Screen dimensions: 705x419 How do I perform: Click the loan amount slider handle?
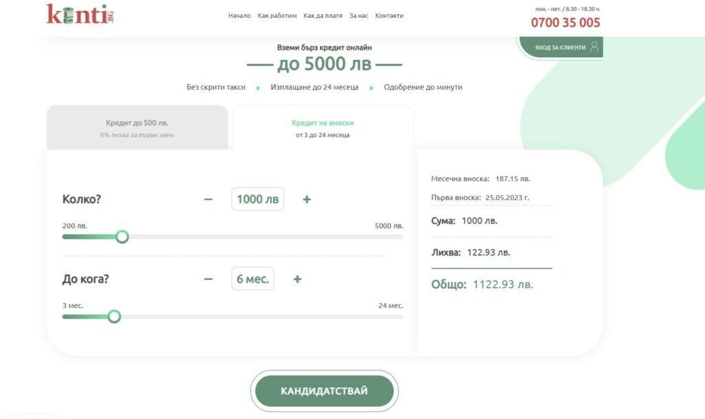click(122, 237)
